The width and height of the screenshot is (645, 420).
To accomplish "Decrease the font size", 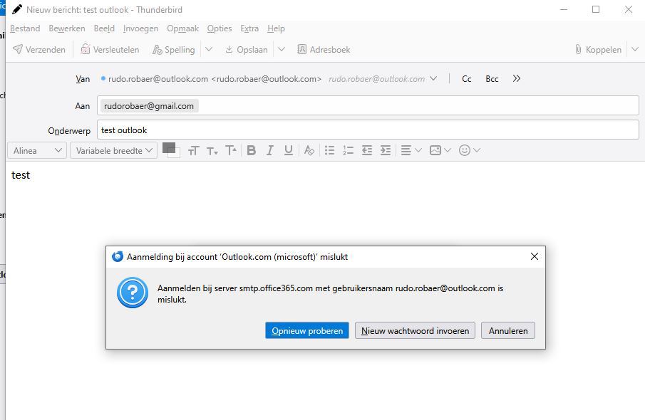I will point(212,151).
